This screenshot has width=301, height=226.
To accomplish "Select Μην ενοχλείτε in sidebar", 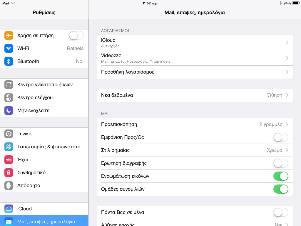I will (x=44, y=111).
